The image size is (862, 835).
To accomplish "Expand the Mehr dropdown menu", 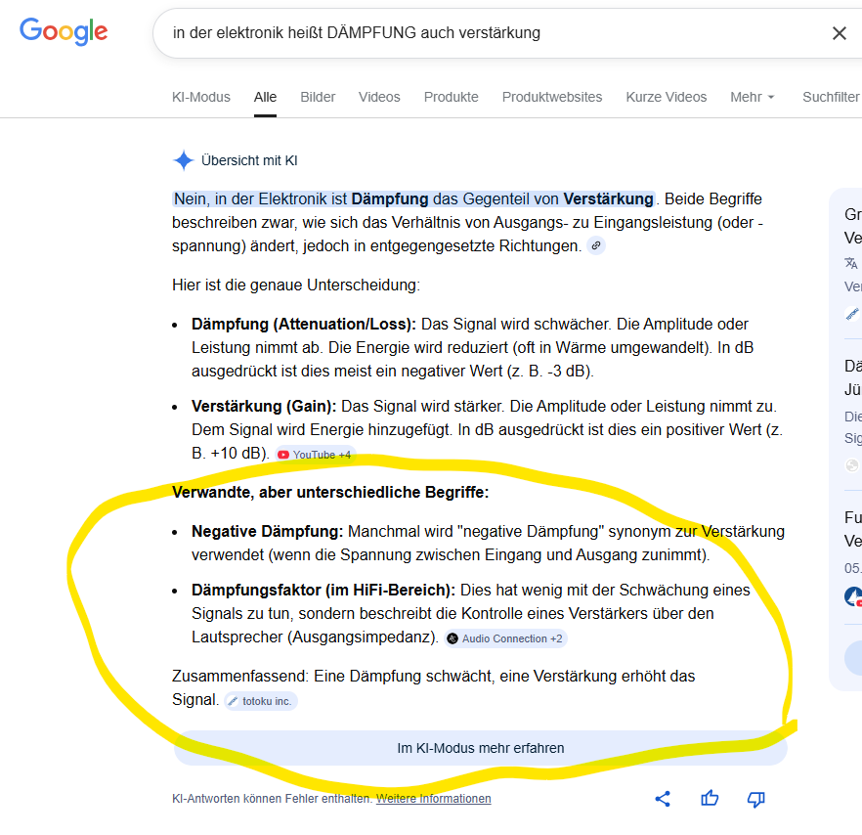I will (752, 97).
